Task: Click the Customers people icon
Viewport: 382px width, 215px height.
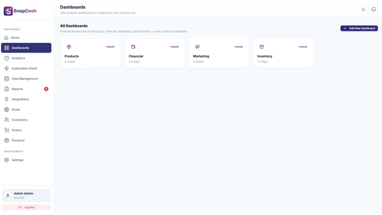Action: [7, 120]
